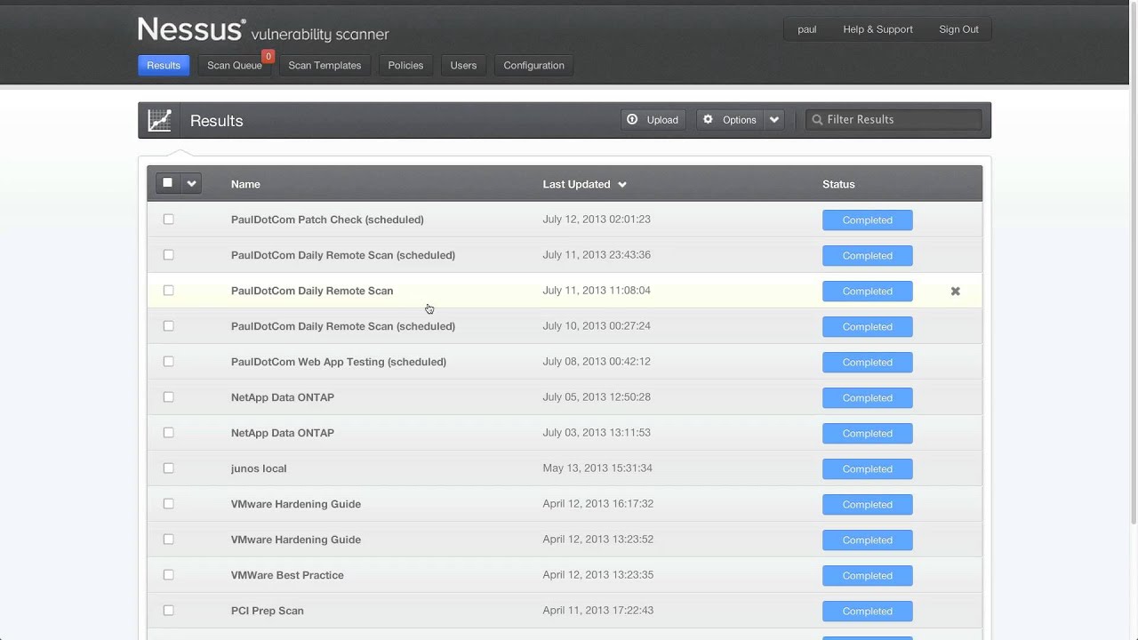1138x640 pixels.
Task: Click the Options button
Action: [730, 119]
